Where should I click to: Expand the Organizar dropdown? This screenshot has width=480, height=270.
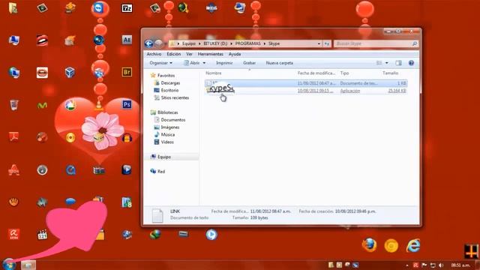[160, 63]
